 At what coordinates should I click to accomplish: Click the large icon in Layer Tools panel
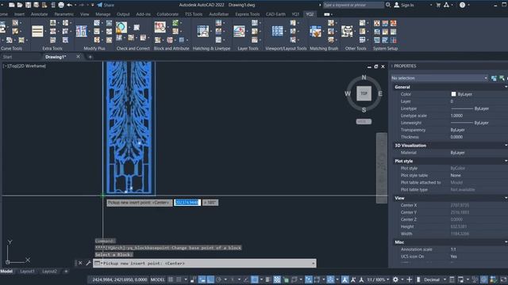coord(239,32)
